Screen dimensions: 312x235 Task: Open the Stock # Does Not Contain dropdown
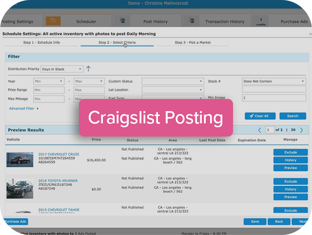pyautogui.click(x=273, y=81)
